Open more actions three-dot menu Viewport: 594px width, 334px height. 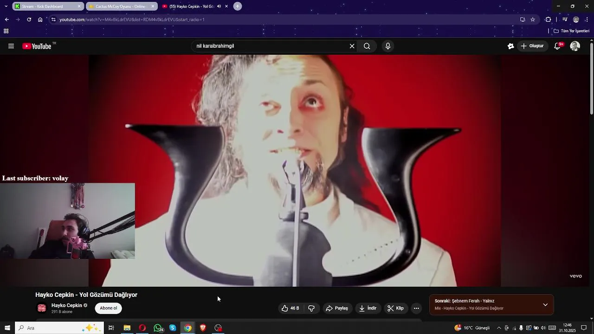tap(416, 308)
